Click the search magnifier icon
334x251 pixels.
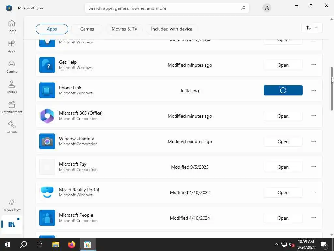tap(243, 8)
